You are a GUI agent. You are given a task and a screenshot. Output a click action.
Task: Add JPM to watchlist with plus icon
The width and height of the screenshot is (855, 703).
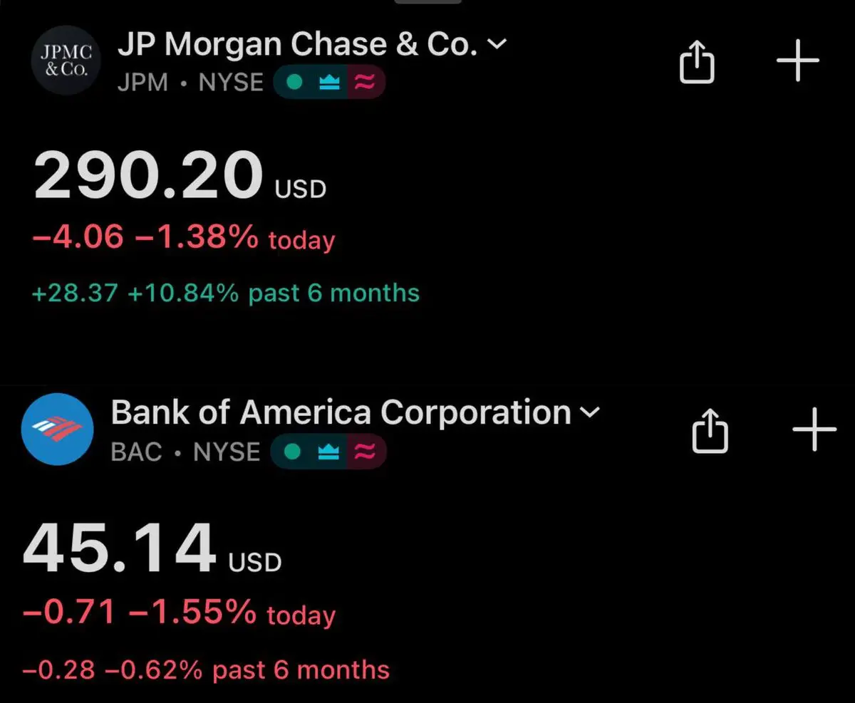tap(797, 61)
